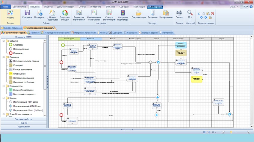Redo last edit in Редактирование group

click(x=206, y=18)
